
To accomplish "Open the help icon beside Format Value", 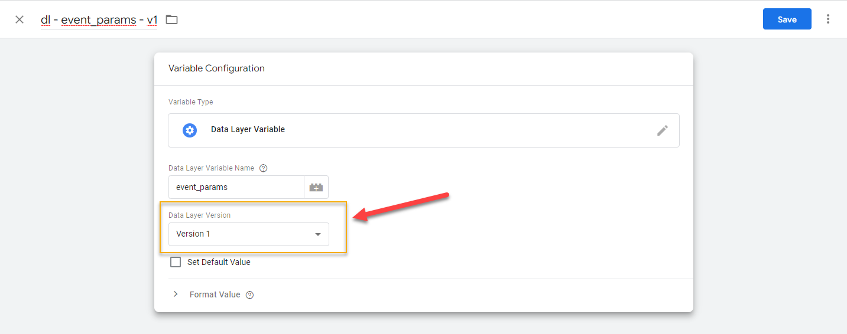I will pos(249,295).
